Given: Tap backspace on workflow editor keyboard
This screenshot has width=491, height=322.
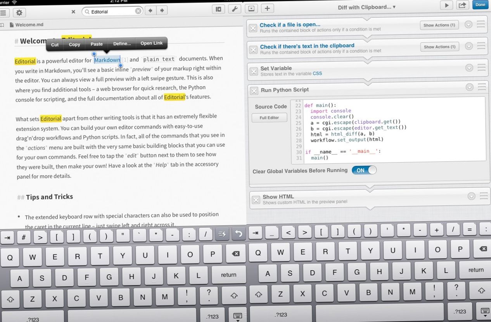Looking at the screenshot, I should coord(483,249).
